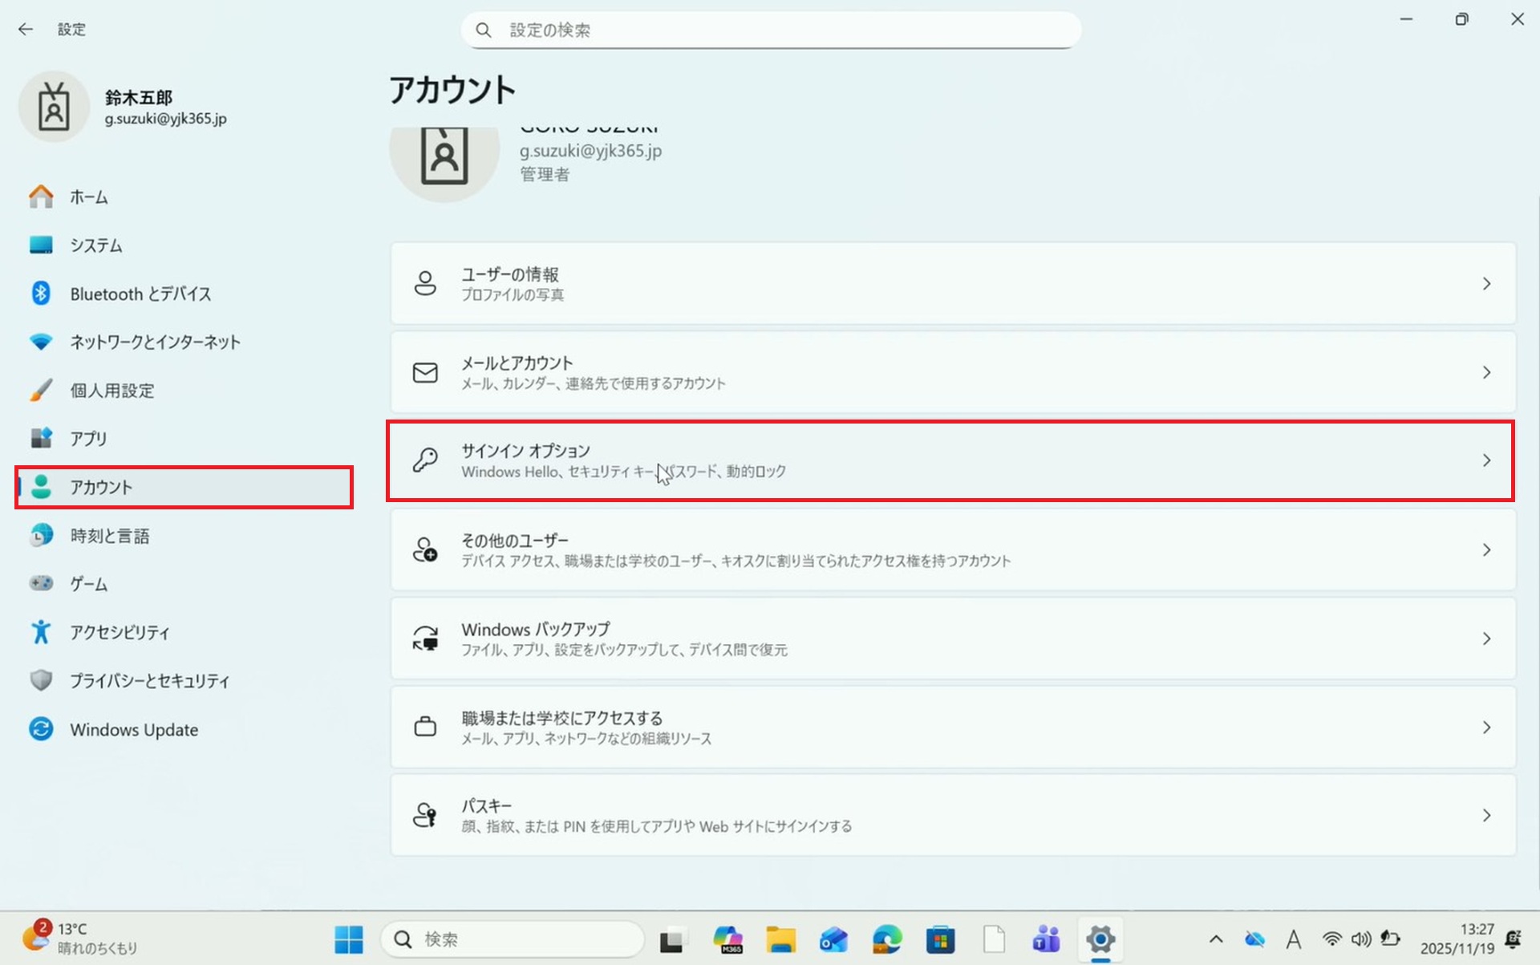Click the Windows Update sync icon
The width and height of the screenshot is (1540, 965).
click(41, 729)
